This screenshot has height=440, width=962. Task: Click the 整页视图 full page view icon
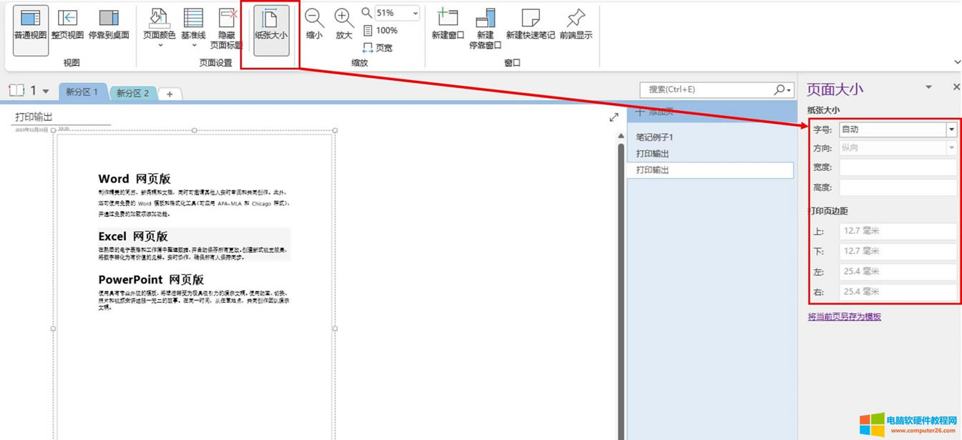coord(67,25)
